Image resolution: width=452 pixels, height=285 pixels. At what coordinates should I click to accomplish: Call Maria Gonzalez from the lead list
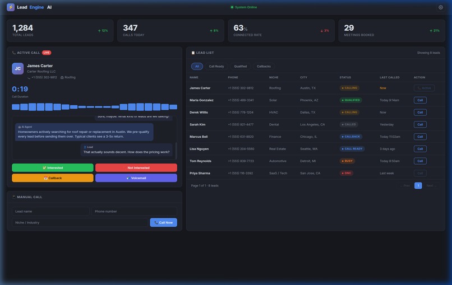coord(420,100)
